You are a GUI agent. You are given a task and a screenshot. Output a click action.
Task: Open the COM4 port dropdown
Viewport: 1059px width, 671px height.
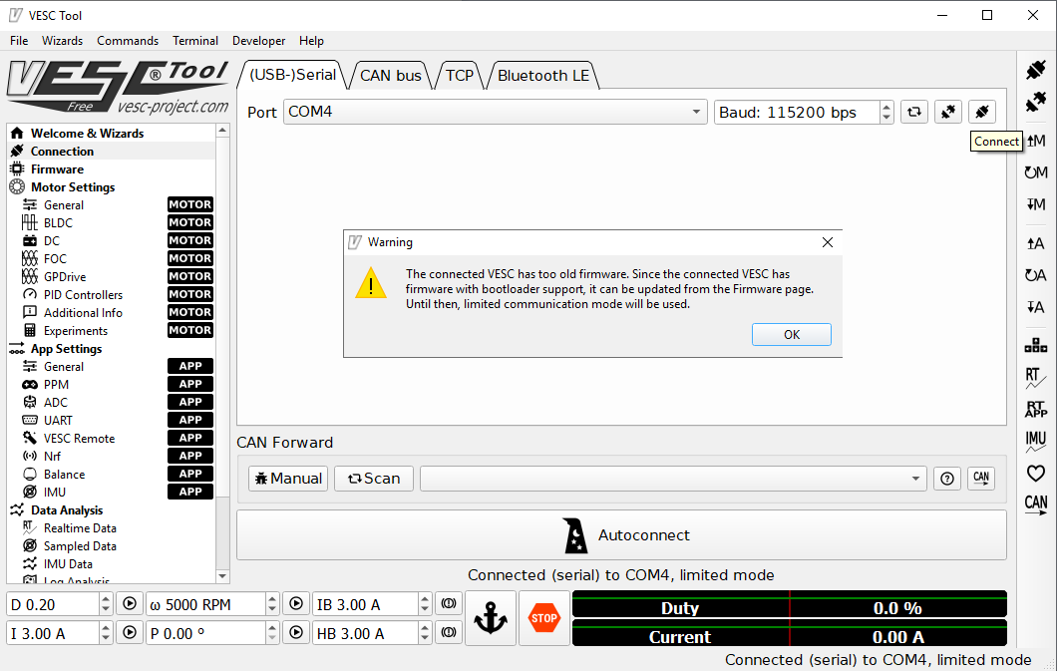(x=496, y=112)
